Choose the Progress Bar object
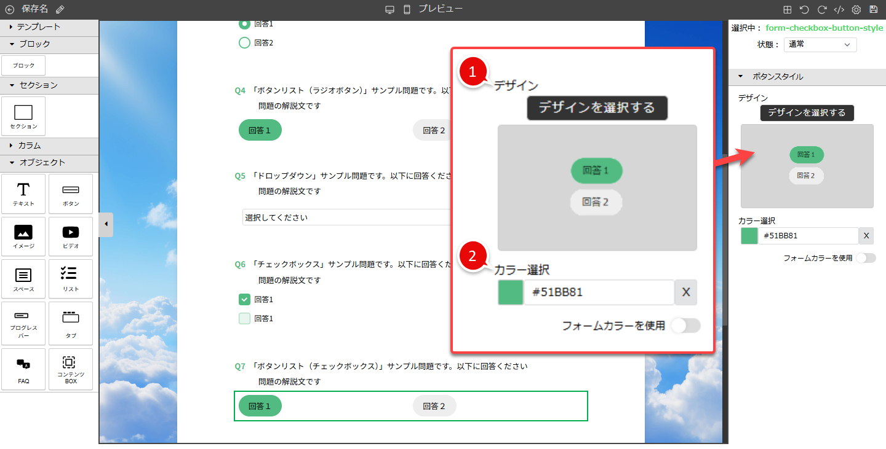886x449 pixels. pyautogui.click(x=23, y=323)
